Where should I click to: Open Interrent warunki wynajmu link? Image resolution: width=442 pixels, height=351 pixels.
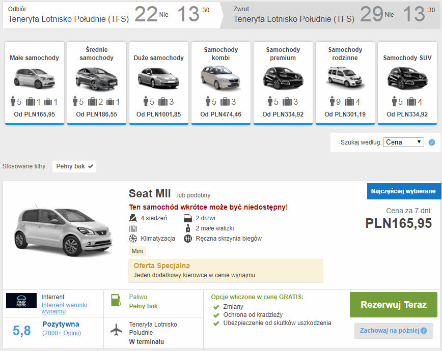point(64,308)
